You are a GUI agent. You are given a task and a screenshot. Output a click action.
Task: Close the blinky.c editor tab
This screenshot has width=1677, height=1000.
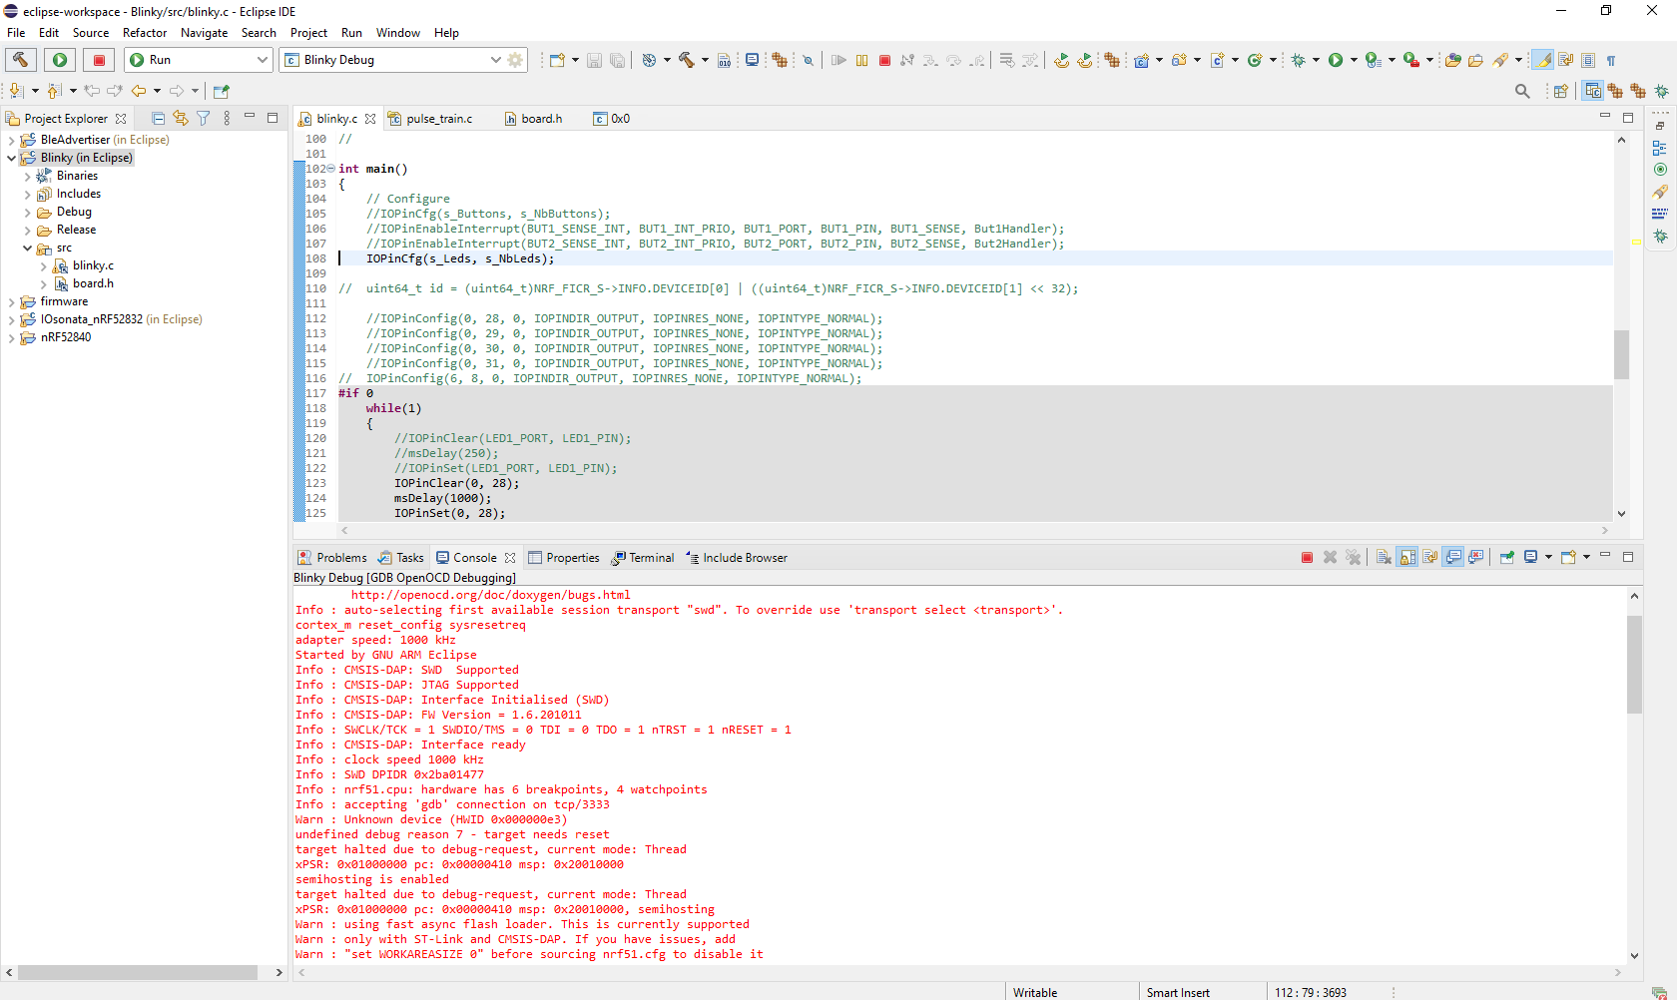(370, 119)
